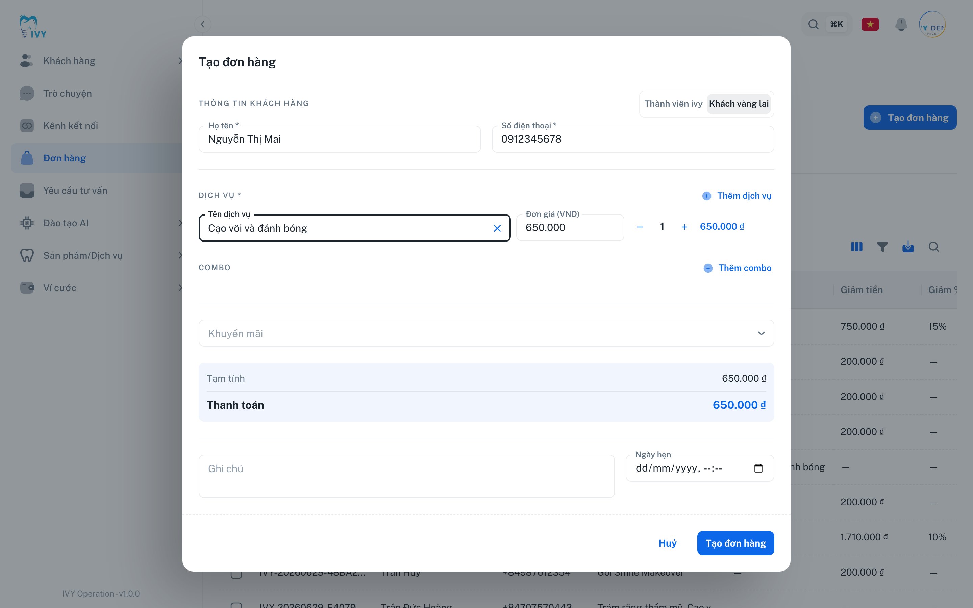
Task: Decrease service quantity with minus
Action: tap(640, 227)
